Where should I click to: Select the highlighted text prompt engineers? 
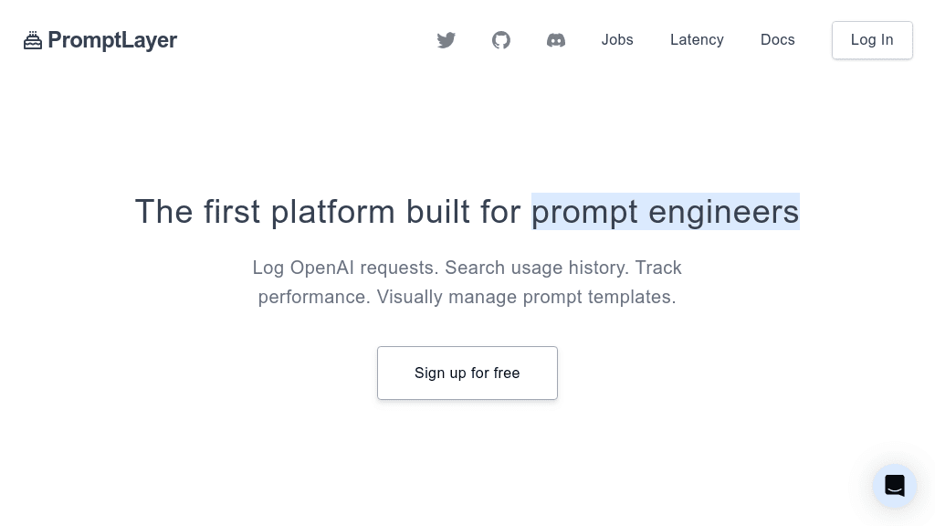click(666, 212)
